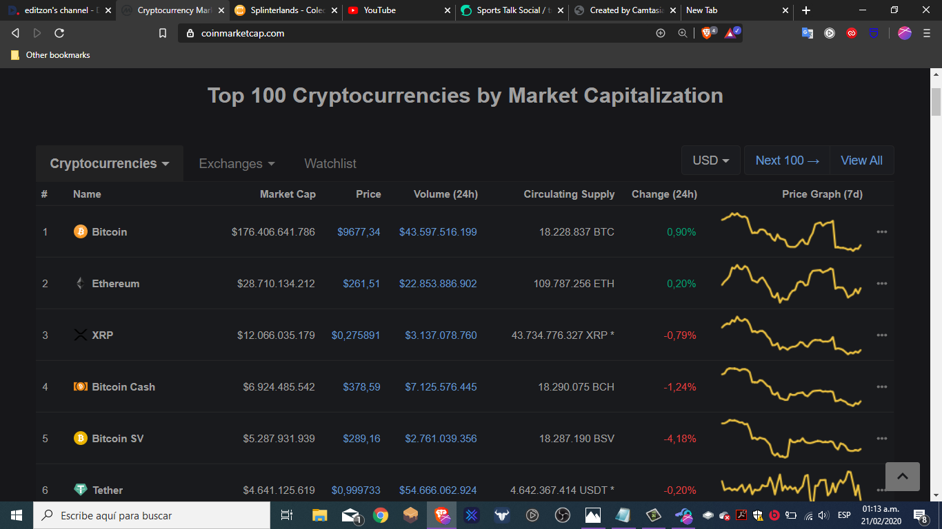Open the XRP row three-dots menu
The width and height of the screenshot is (942, 529).
(882, 335)
